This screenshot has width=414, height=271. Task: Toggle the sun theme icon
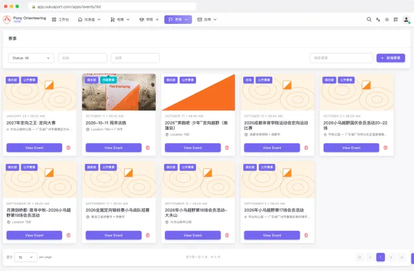(x=387, y=19)
